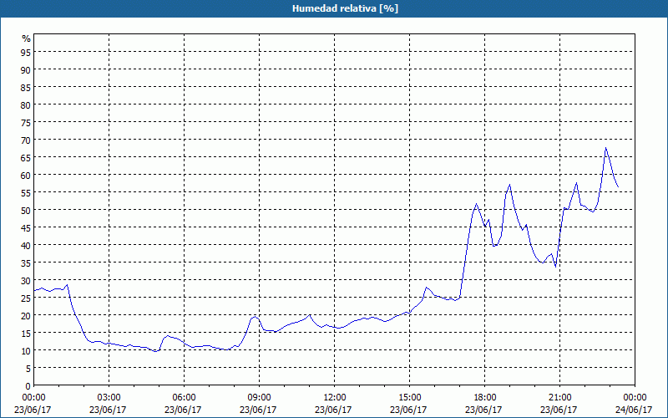This screenshot has width=668, height=418.
Task: Select the 23/06/17 date under 06:00
Action: [183, 410]
